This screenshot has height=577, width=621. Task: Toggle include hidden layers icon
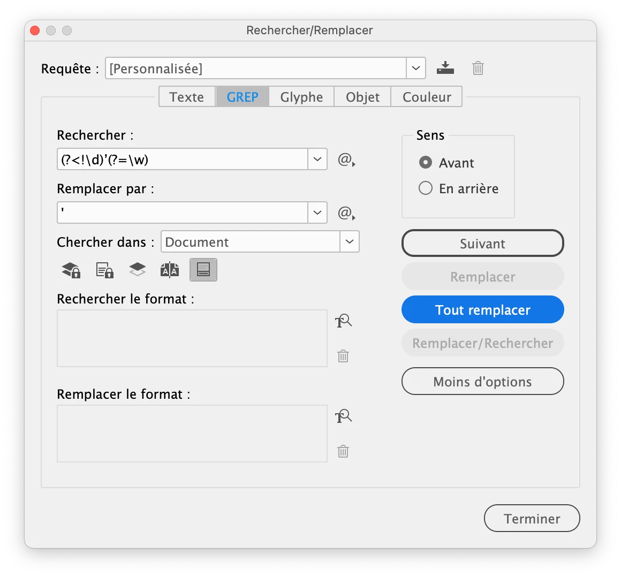[x=138, y=270]
